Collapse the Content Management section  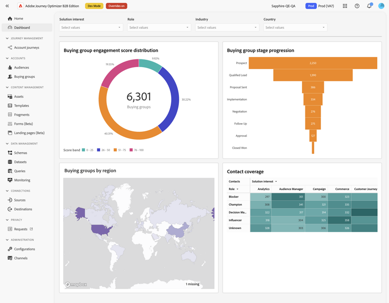click(7, 88)
